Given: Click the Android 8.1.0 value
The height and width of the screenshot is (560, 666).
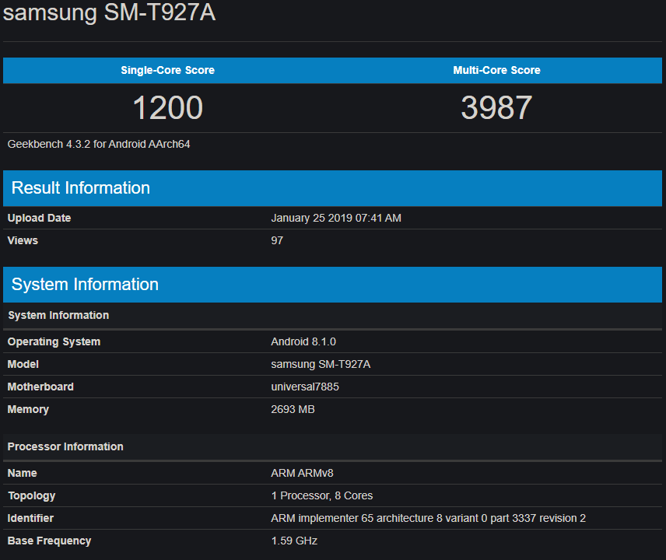Looking at the screenshot, I should point(303,341).
